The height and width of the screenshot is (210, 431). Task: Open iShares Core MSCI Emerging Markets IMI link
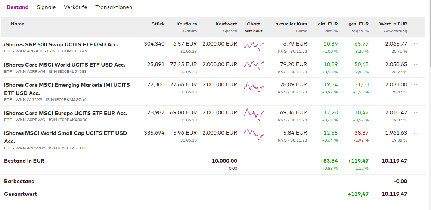(x=67, y=85)
